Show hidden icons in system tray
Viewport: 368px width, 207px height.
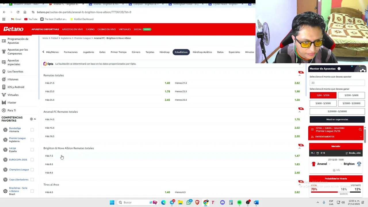click(x=318, y=202)
